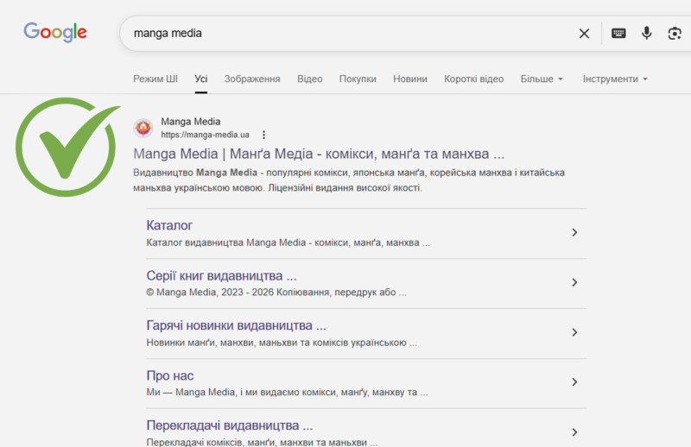Switch to Короткі відео tab

[473, 79]
